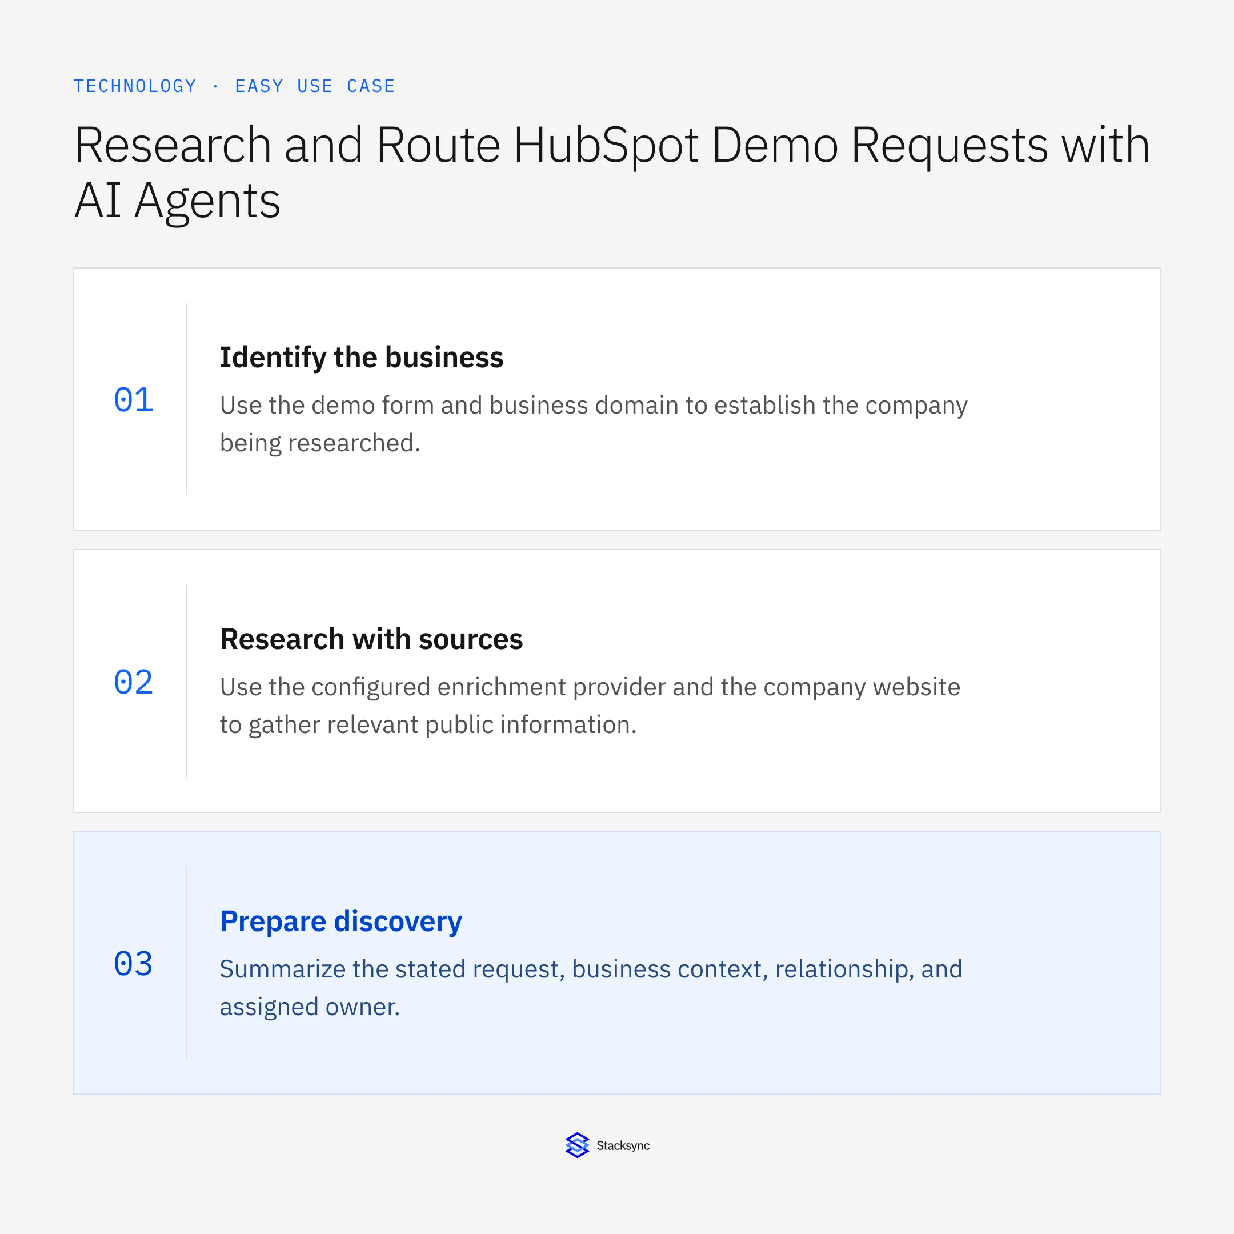
Task: Click the Stacksync brand name text
Action: pyautogui.click(x=623, y=1146)
